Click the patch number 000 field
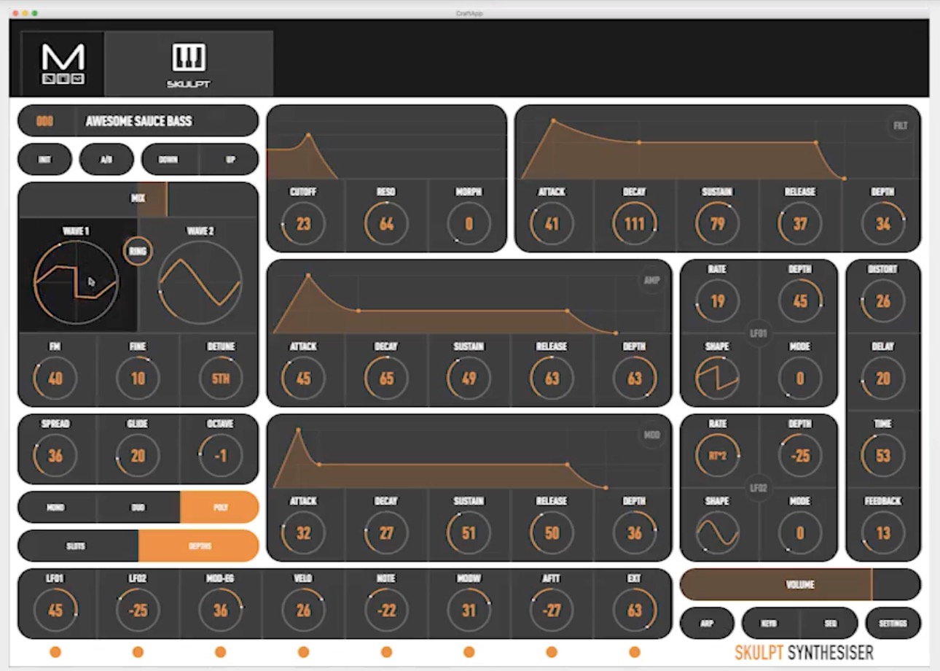The height and width of the screenshot is (671, 940). coord(45,120)
